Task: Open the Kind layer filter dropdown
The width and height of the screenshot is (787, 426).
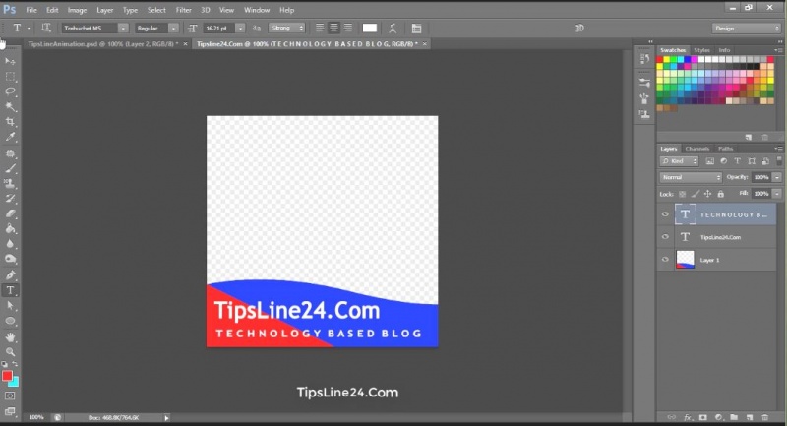Action: [679, 161]
